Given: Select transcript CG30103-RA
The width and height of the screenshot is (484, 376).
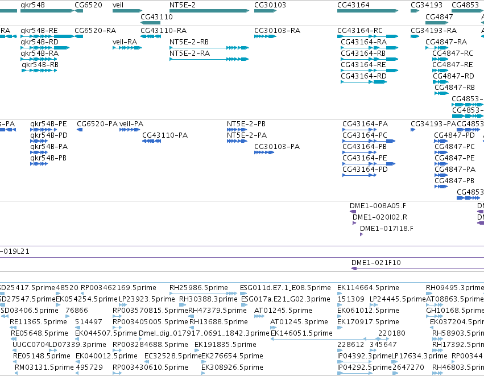Looking at the screenshot, I should coord(277,31).
